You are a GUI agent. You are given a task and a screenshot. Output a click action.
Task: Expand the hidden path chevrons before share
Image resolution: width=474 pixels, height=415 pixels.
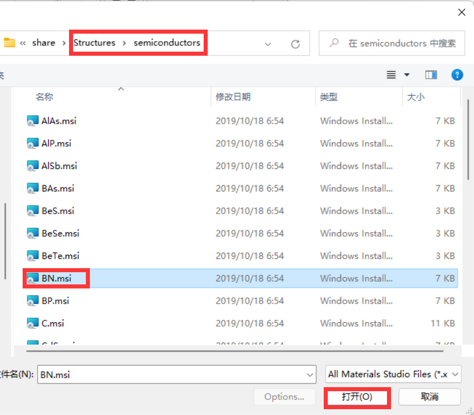click(x=23, y=43)
